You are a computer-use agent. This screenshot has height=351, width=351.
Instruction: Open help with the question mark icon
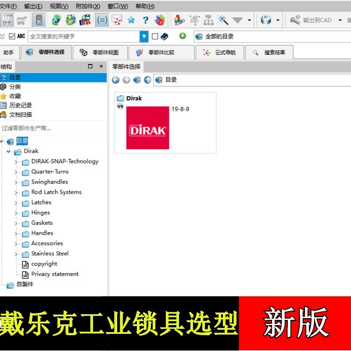pyautogui.click(x=145, y=20)
